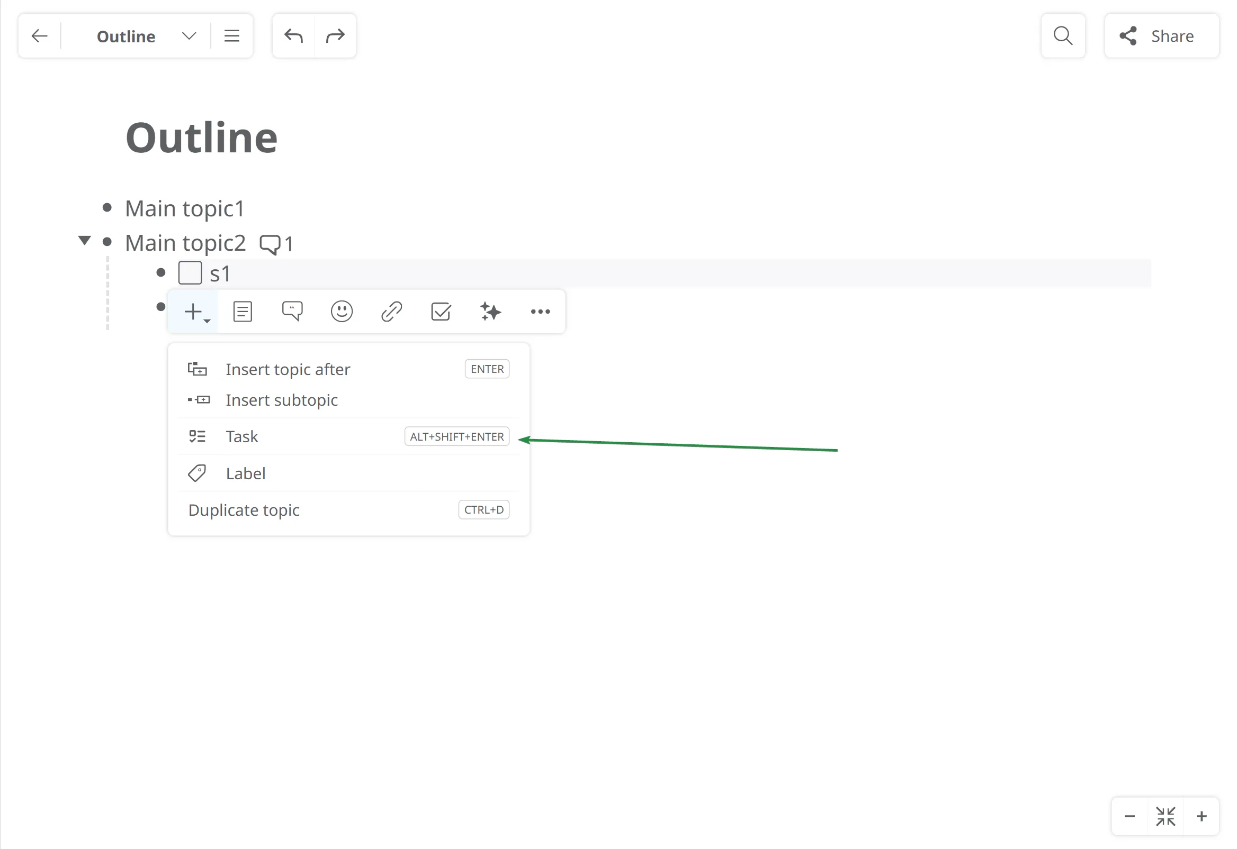Click the emoji smiley icon
Image resolution: width=1237 pixels, height=849 pixels.
pyautogui.click(x=342, y=312)
